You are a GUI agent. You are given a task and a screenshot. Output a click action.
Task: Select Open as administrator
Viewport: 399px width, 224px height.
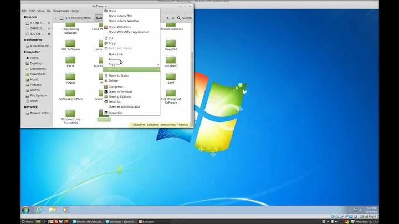click(x=131, y=106)
